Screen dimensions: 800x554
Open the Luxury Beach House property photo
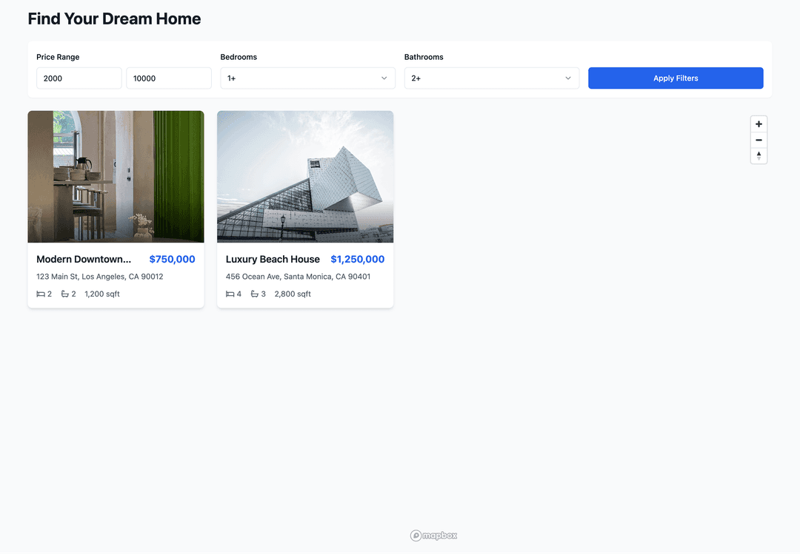(x=304, y=176)
